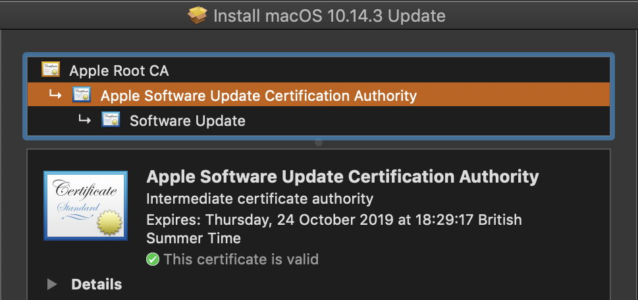The image size is (638, 300).
Task: Click the Software Update certificate icon
Action: coord(111,121)
